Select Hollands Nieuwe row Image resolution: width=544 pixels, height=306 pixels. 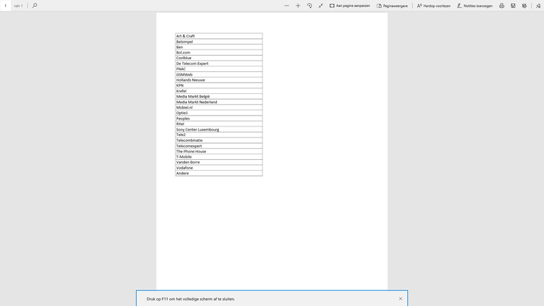tap(218, 80)
